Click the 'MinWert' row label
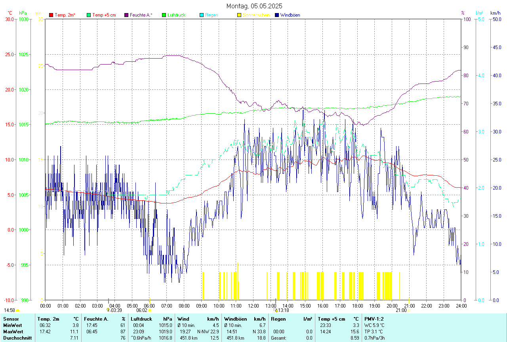507x342 pixels. point(13,325)
